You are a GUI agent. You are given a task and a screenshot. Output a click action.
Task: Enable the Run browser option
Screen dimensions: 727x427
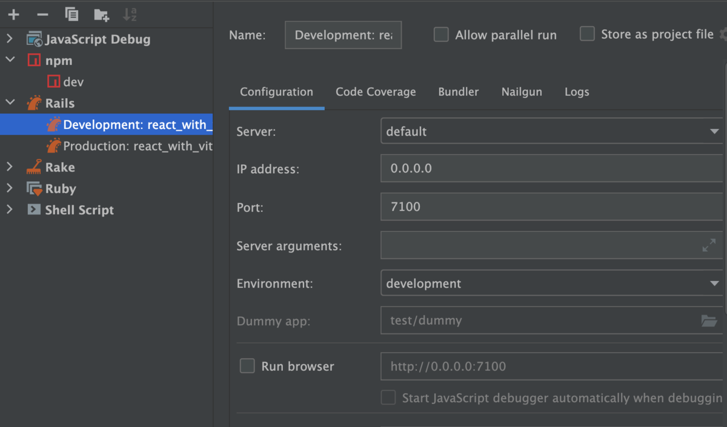247,366
